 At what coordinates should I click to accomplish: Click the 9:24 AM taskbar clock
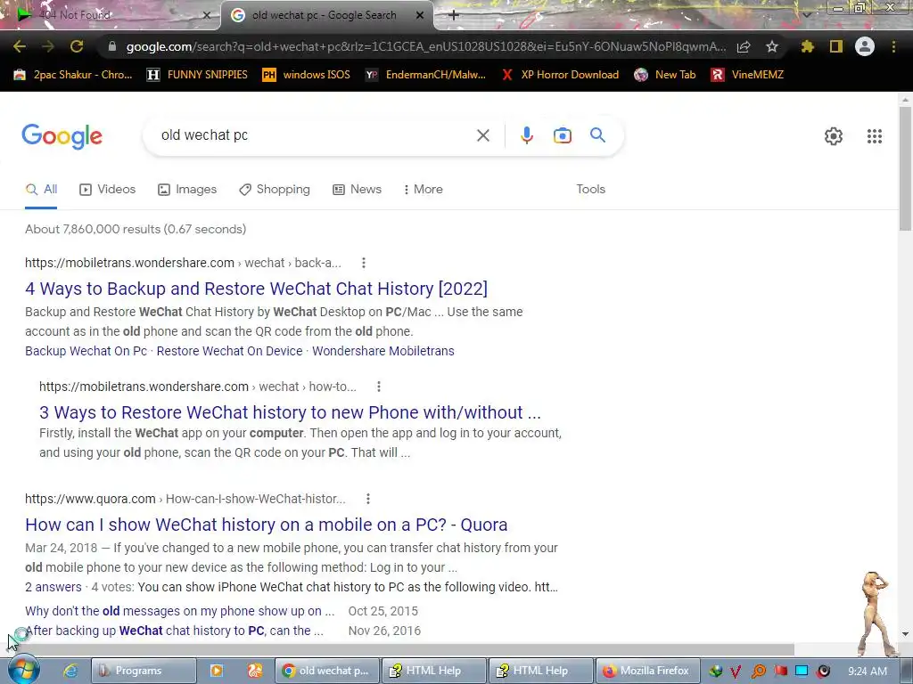pos(868,672)
